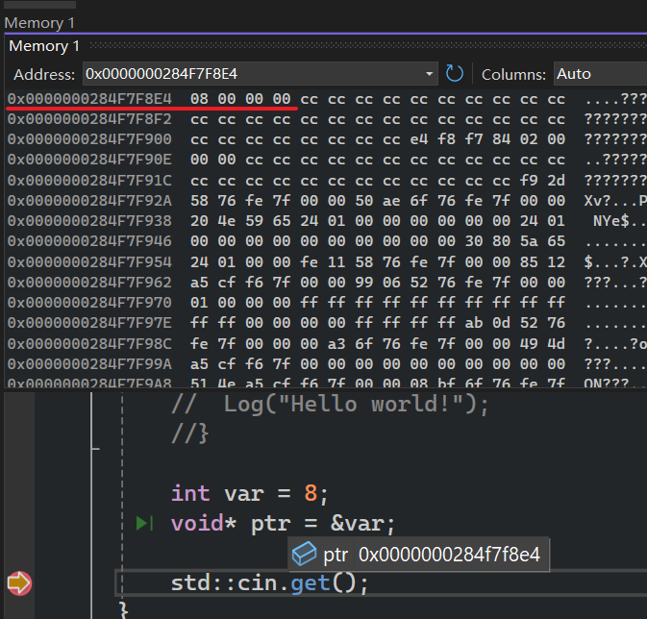This screenshot has height=619, width=647.
Task: Click the 'int var = 8;' code line
Action: point(249,493)
